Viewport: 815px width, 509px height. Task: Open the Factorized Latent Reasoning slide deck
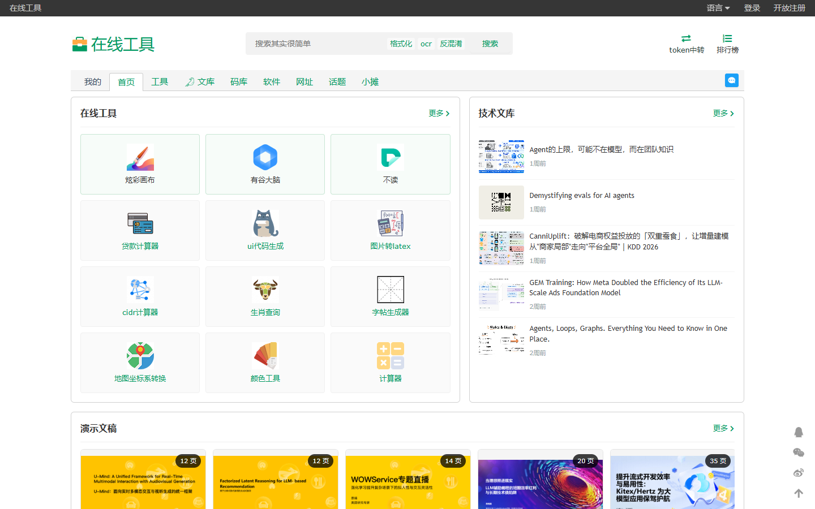click(276, 480)
